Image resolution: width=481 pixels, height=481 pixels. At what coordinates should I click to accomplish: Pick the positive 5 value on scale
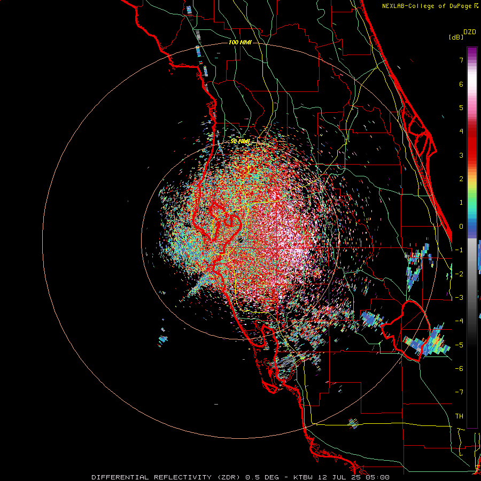(x=461, y=107)
